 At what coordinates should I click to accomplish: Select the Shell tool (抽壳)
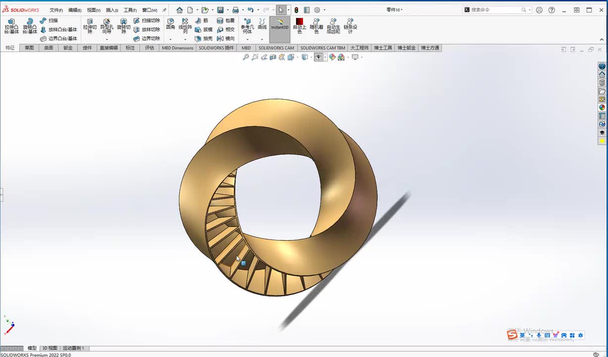coord(203,39)
